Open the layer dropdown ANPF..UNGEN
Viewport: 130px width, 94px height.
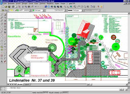click(20, 10)
